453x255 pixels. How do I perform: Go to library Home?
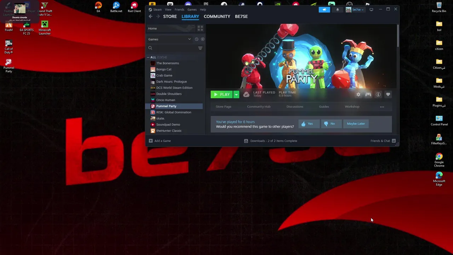(171, 28)
